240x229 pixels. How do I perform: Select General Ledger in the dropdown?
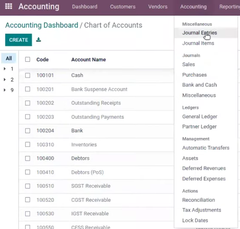coord(200,117)
